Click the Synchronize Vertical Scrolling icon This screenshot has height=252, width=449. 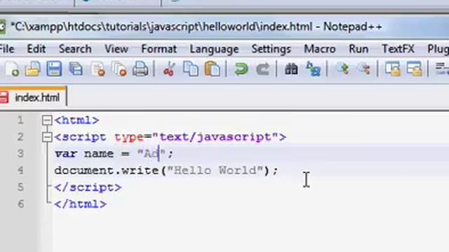(393, 69)
